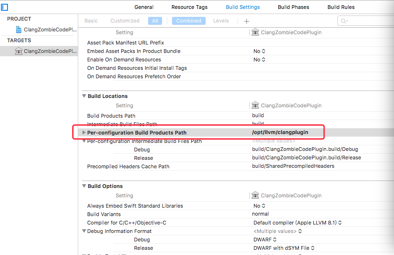
Task: Select the Combined view mode
Action: click(189, 21)
